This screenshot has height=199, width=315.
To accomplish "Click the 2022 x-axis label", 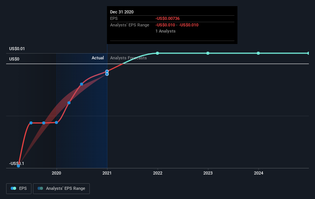I will pos(158,173).
